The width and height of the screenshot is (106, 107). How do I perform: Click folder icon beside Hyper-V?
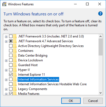pyautogui.click(x=15, y=70)
